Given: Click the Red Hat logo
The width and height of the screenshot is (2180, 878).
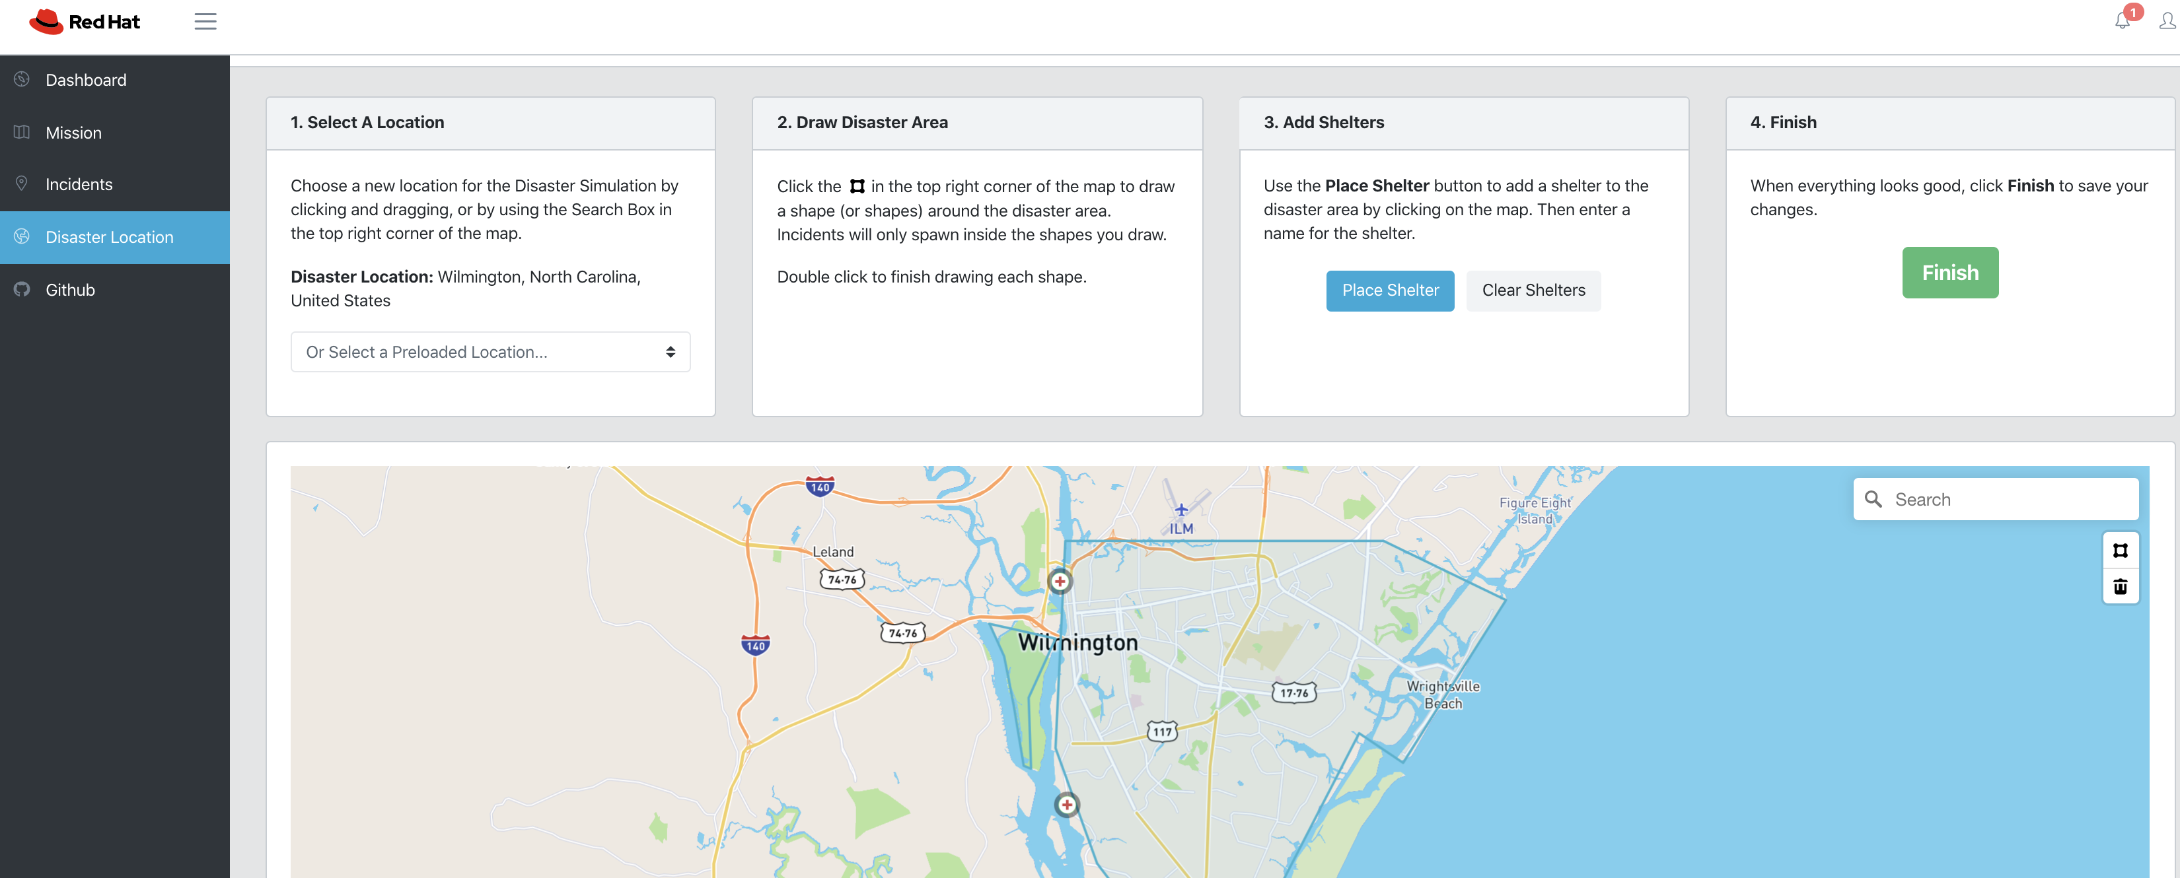Looking at the screenshot, I should tap(84, 22).
